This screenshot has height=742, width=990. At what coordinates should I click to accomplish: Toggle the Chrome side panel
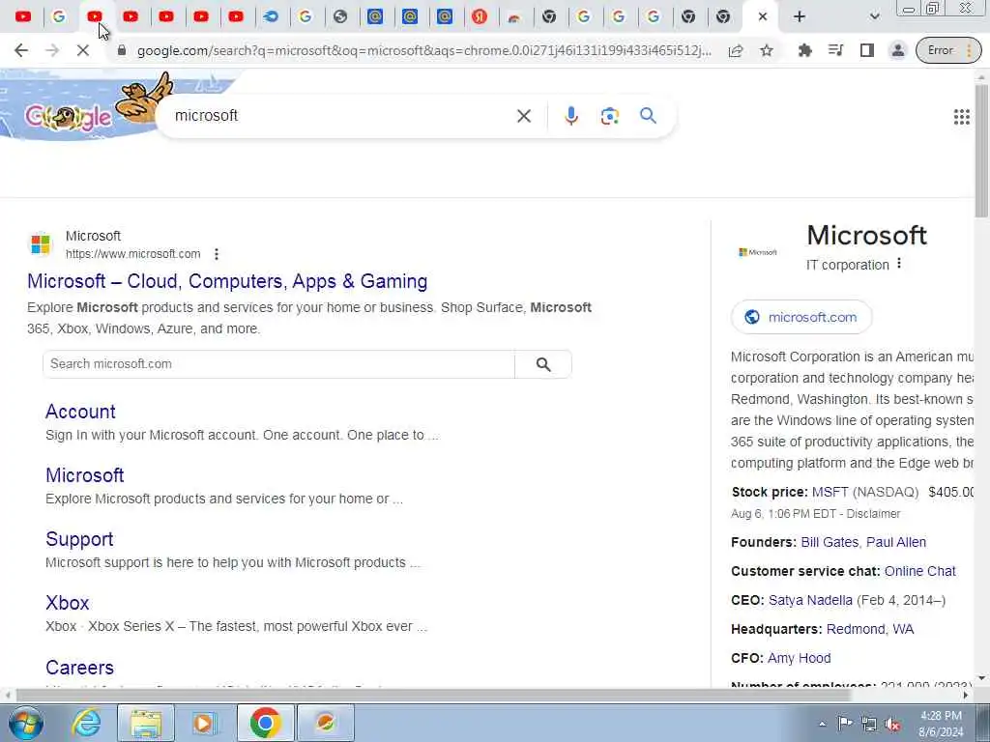click(867, 50)
